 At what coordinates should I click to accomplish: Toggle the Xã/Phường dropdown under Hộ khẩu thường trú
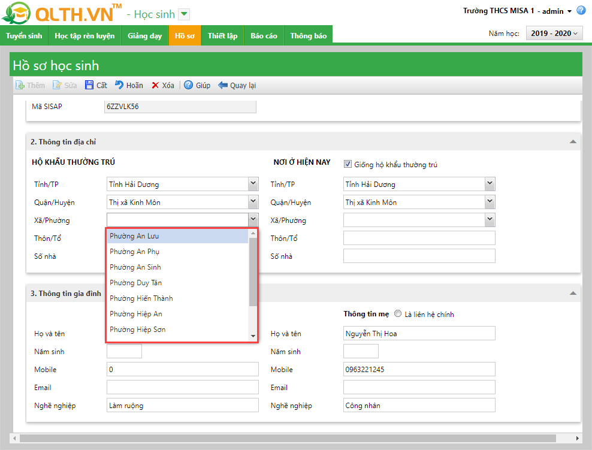[x=253, y=220]
